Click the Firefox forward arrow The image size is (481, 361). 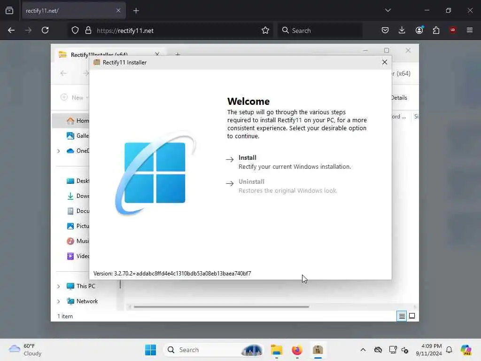(x=28, y=31)
